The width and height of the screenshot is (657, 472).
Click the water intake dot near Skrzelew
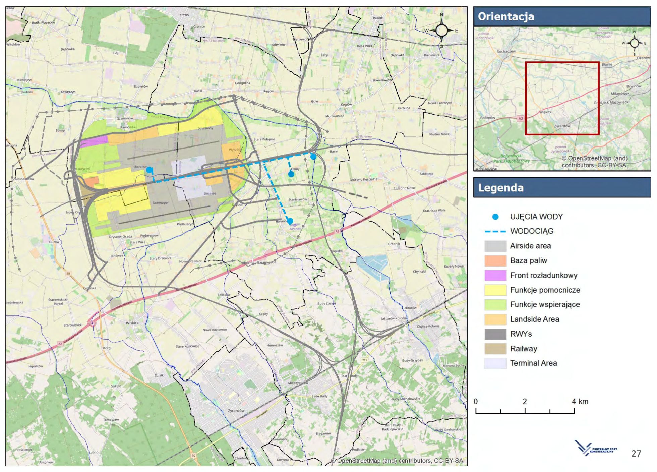point(149,170)
